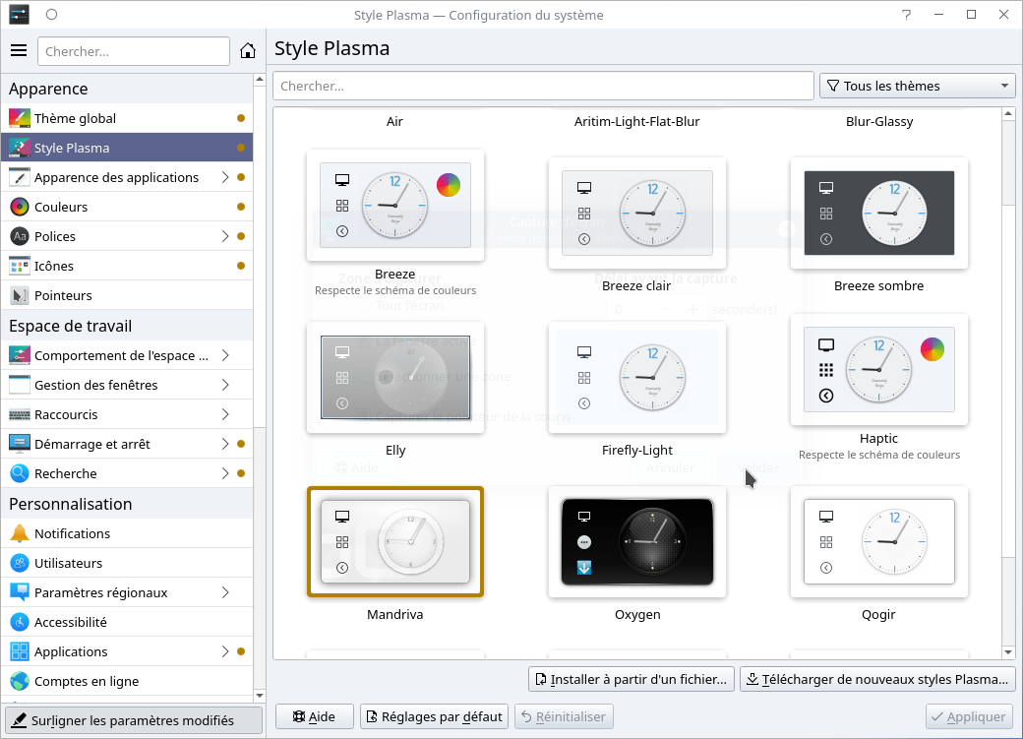Open the Icônes settings page

tap(127, 266)
